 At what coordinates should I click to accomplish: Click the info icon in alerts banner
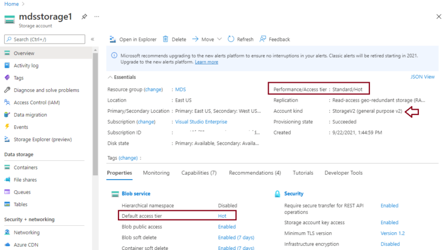[x=114, y=56]
